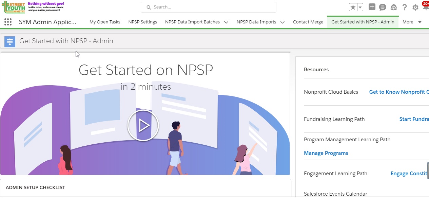429x198 pixels.
Task: Click the Street Youth Ministry logo
Action: coord(14,7)
